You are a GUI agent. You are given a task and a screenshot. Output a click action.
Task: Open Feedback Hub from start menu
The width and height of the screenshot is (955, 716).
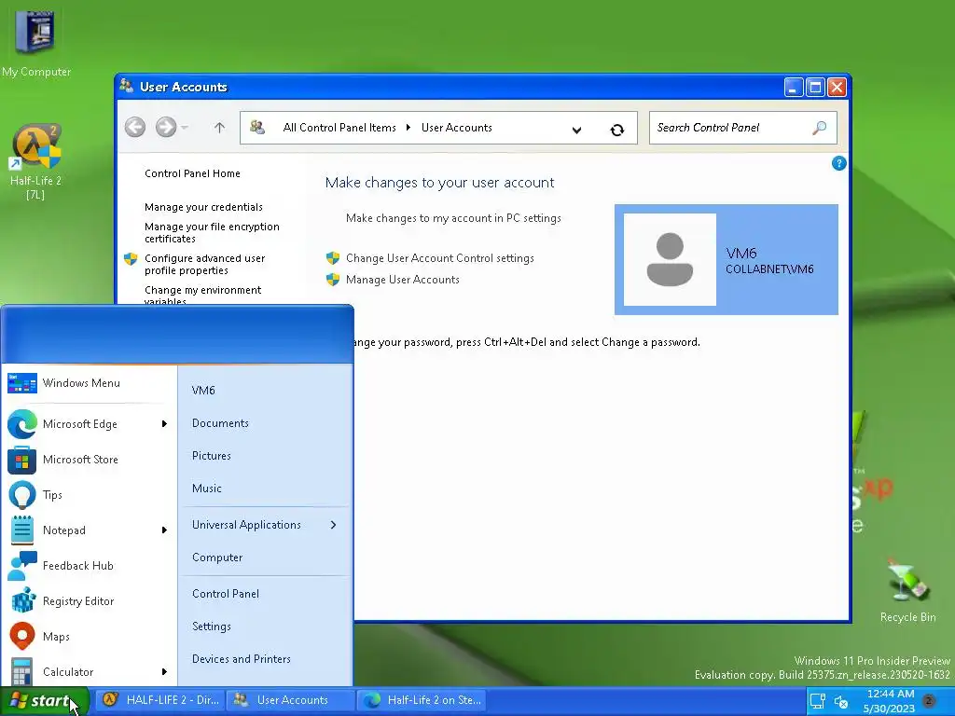[x=89, y=566]
